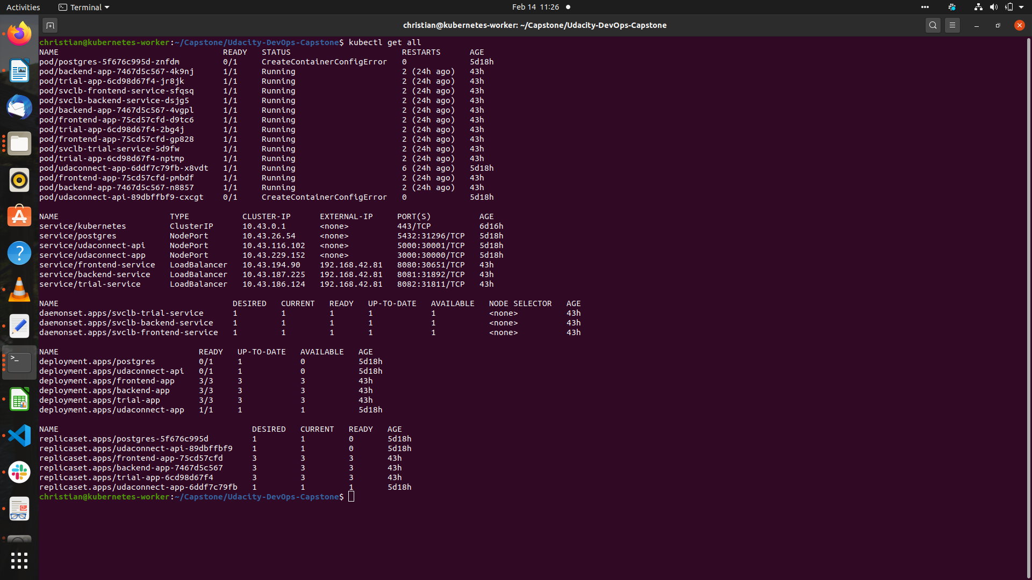Screen dimensions: 1032x580
Task: Click the terminal window title text
Action: (x=535, y=25)
